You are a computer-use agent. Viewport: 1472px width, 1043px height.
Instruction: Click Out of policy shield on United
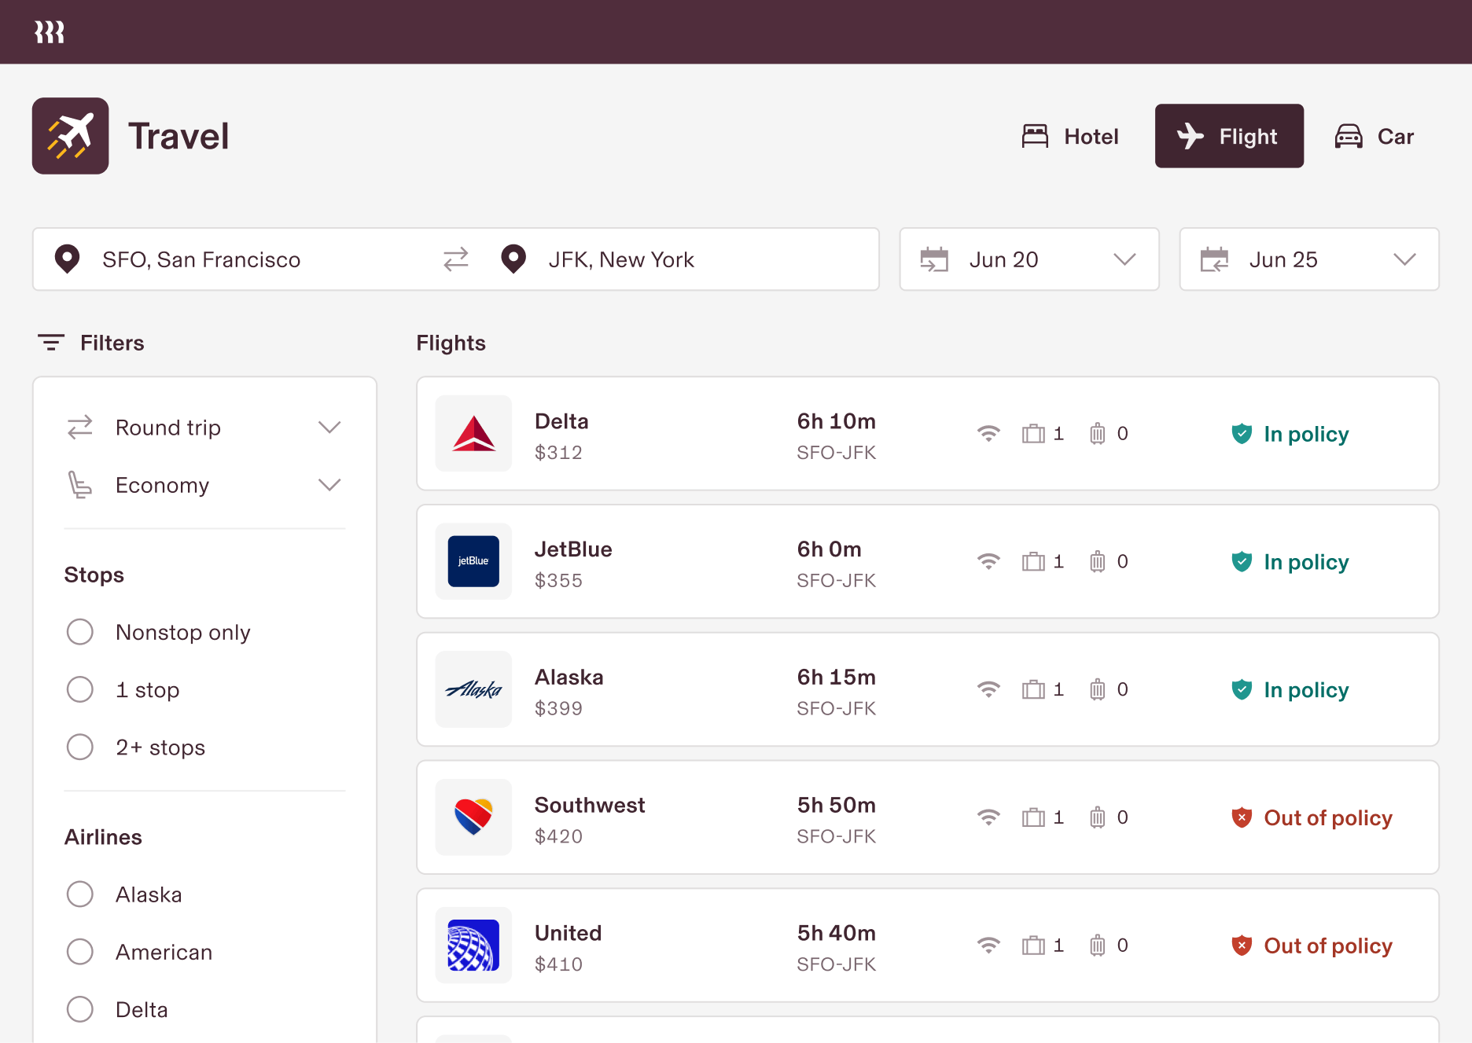[1242, 946]
